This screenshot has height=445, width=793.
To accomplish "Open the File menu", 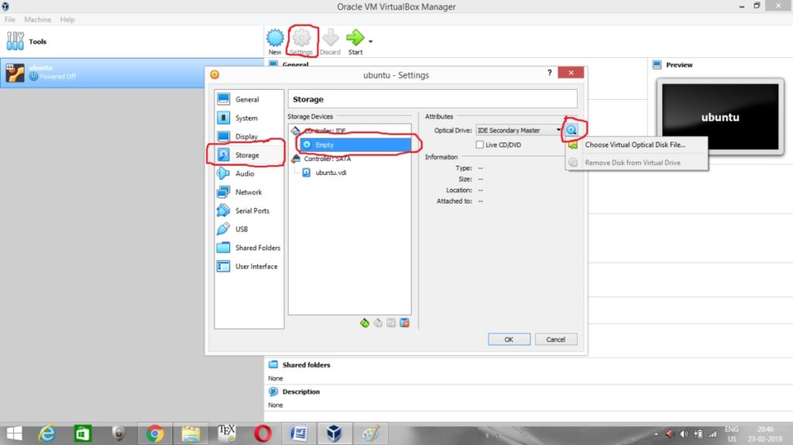I will pos(9,19).
